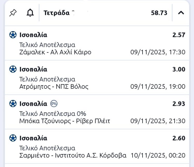The image size is (194, 167).
Task: Enable notifications with the bell icon
Action: point(30,13)
